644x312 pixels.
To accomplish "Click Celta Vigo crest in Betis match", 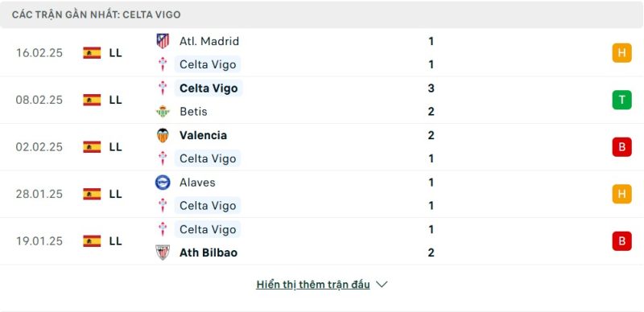I will [163, 88].
